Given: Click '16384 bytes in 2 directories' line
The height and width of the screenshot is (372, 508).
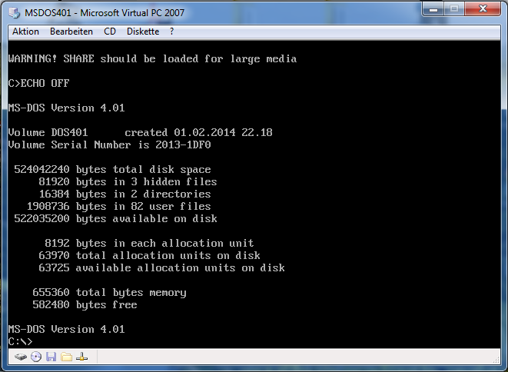Looking at the screenshot, I should click(125, 194).
